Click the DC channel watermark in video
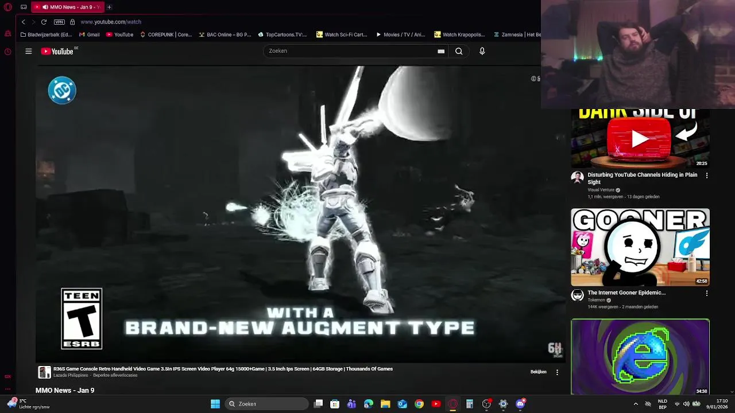This screenshot has width=735, height=413. (62, 90)
